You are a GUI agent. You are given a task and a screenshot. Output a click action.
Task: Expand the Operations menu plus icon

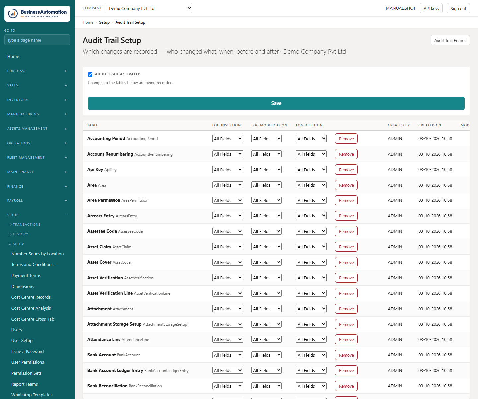pos(66,143)
